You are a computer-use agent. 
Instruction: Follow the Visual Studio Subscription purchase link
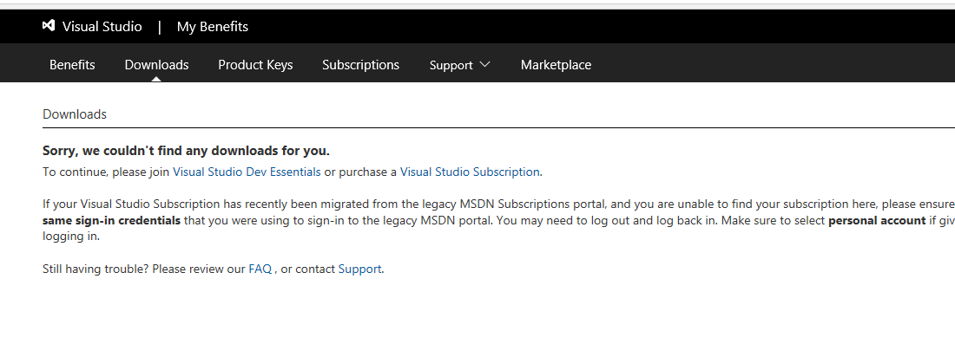tap(470, 172)
